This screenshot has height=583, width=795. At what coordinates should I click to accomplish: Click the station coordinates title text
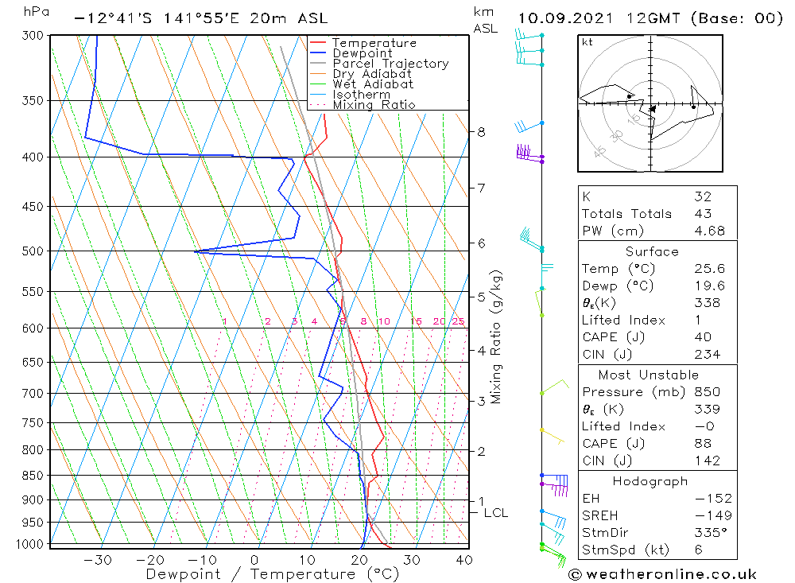coord(201,18)
